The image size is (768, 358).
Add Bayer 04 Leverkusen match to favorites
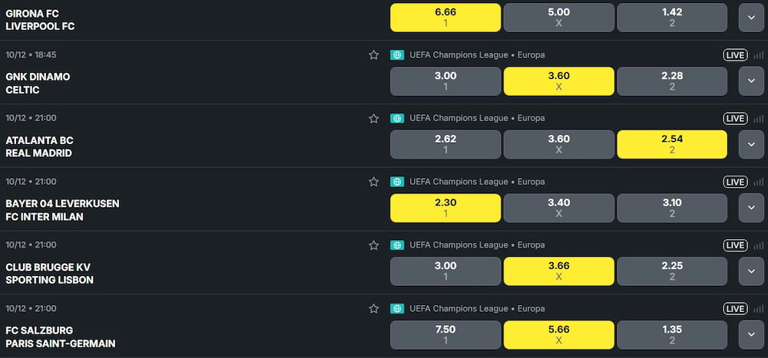[x=374, y=182]
